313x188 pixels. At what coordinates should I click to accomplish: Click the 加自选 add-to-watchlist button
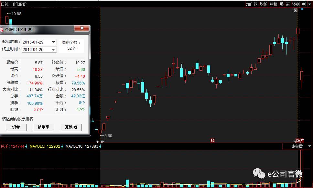[x=252, y=4]
